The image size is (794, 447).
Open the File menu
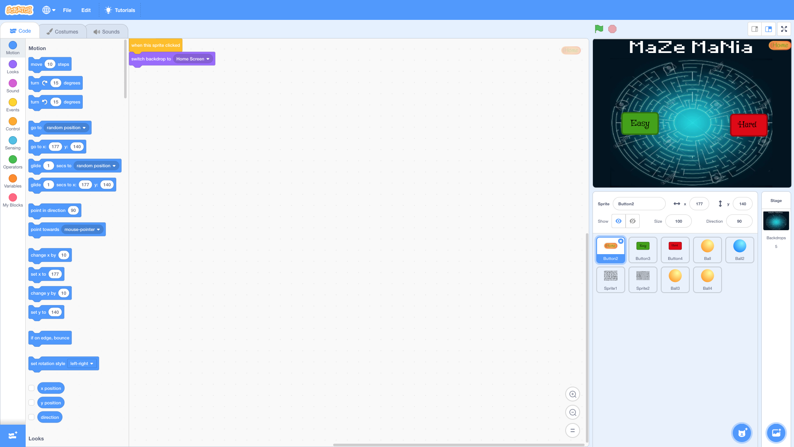tap(67, 10)
